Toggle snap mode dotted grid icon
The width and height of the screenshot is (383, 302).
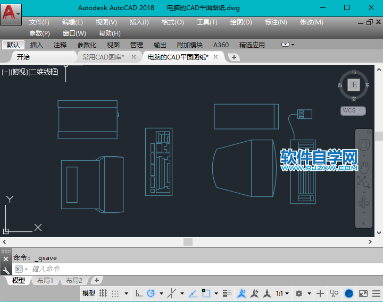coord(116,293)
